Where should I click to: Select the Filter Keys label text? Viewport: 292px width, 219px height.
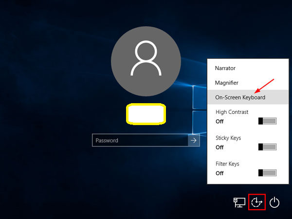227,164
